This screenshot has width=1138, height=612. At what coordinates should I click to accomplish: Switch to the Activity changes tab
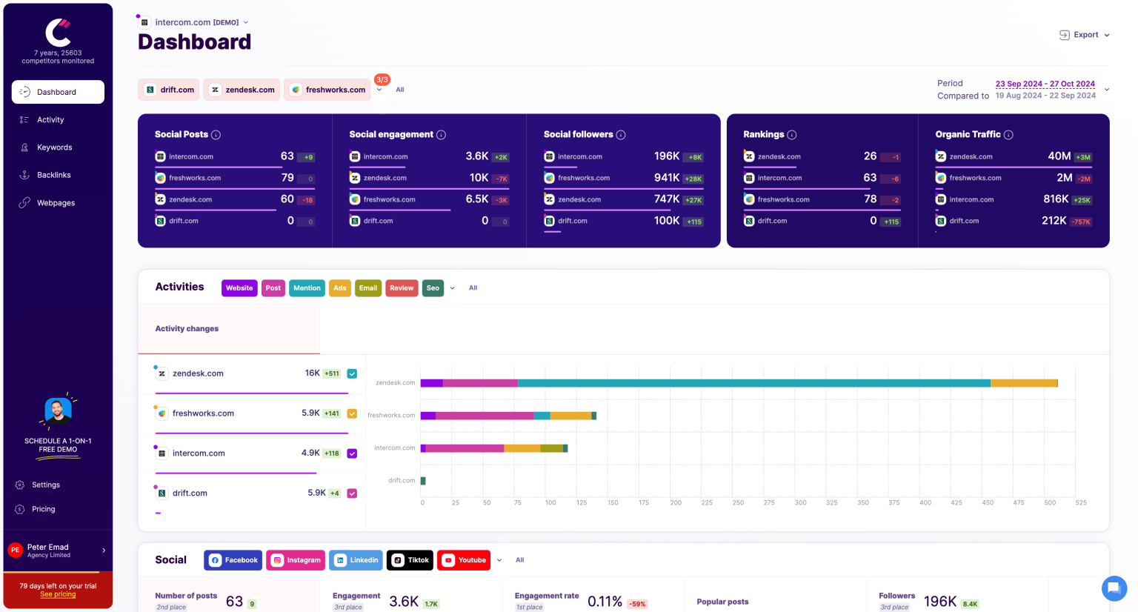tap(186, 328)
